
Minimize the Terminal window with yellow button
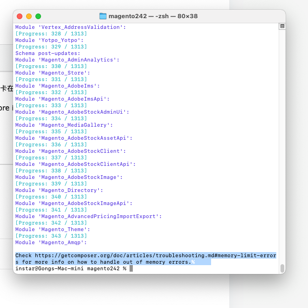(29, 16)
